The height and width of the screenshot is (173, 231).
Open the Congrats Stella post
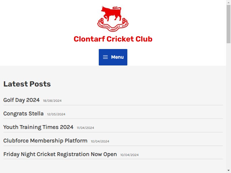pos(23,114)
